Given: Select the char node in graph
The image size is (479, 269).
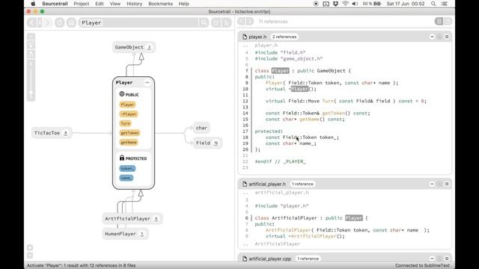Looking at the screenshot, I should tap(201, 128).
